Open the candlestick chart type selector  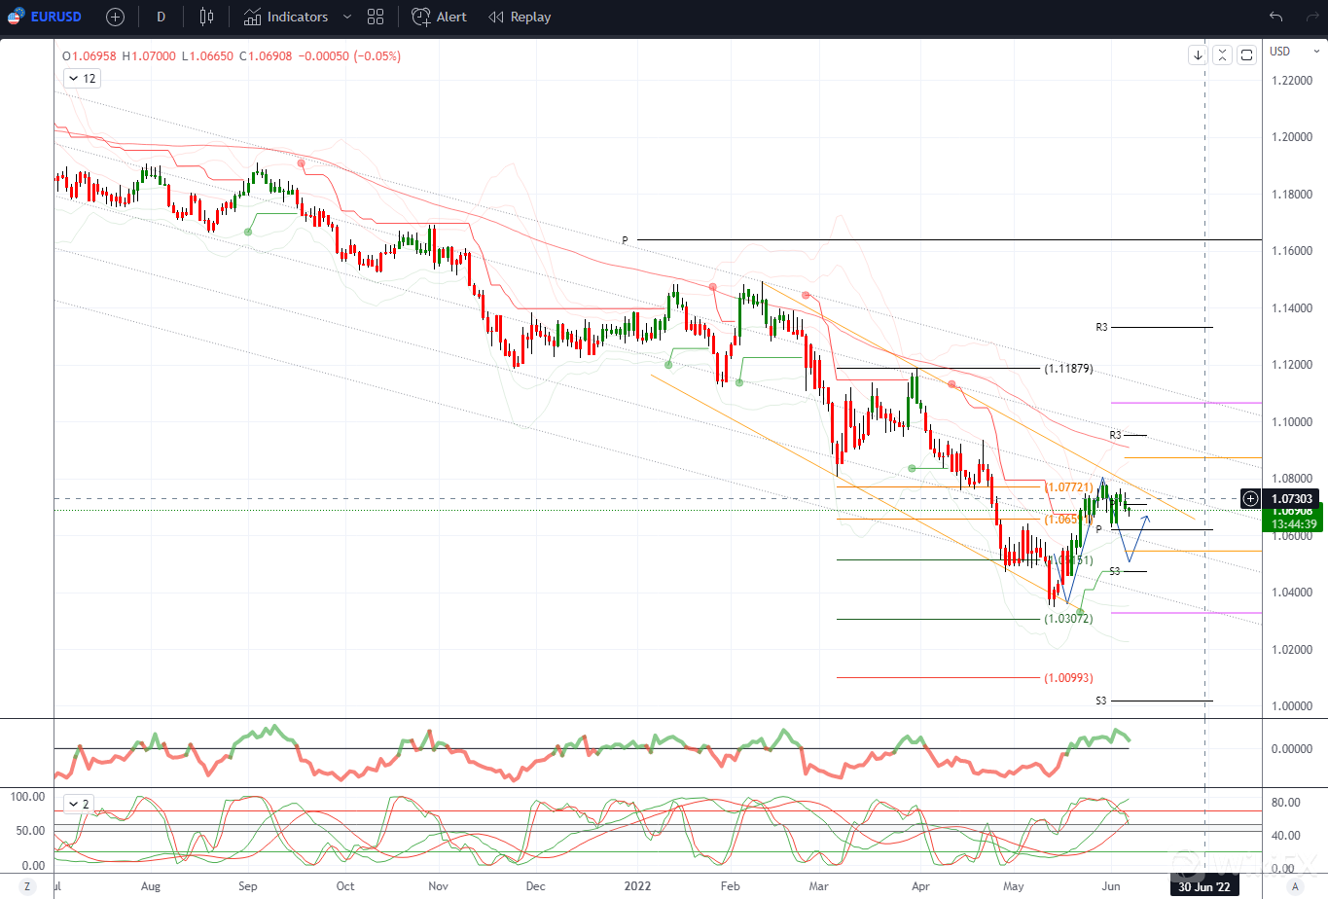pyautogui.click(x=206, y=17)
